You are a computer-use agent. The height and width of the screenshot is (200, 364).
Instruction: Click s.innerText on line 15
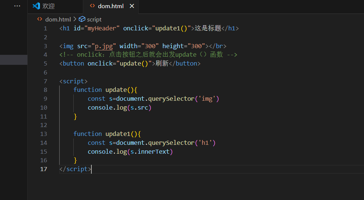click(150, 151)
